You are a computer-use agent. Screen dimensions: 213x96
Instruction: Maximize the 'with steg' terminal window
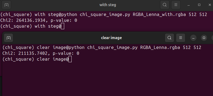199,5
